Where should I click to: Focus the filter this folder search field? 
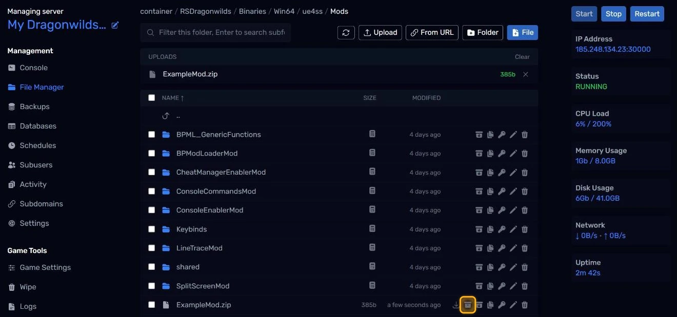(215, 32)
